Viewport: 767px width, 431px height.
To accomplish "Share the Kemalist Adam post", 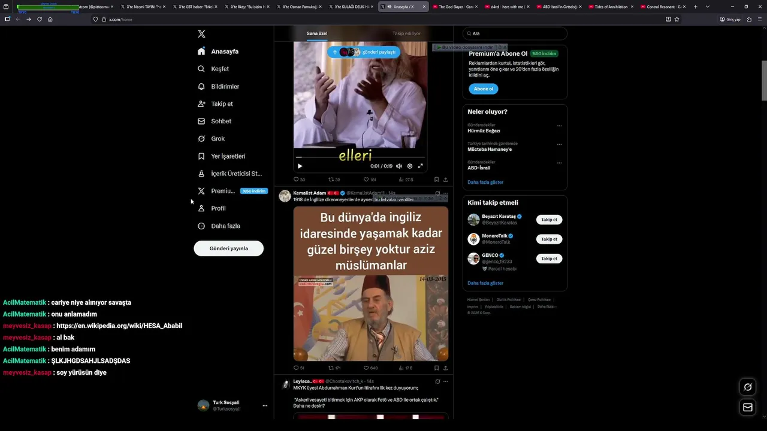I will [445, 368].
